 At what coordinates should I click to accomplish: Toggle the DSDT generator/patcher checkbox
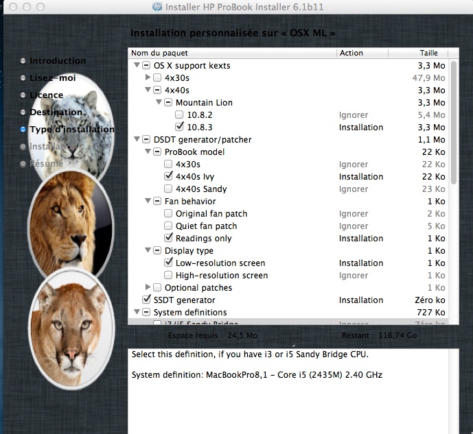(x=146, y=139)
